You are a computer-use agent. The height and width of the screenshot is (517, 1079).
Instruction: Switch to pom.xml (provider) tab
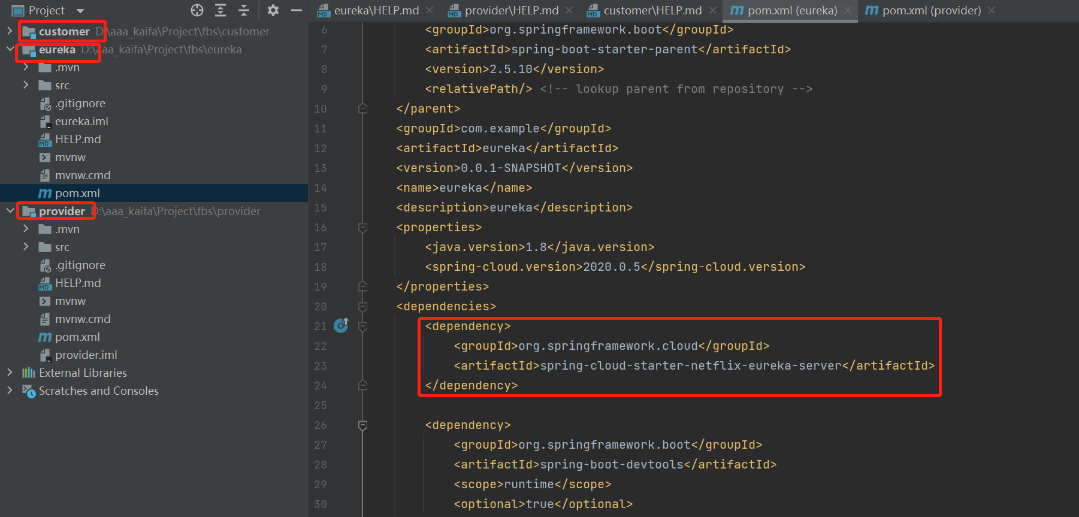pyautogui.click(x=932, y=10)
